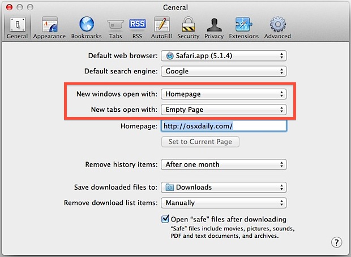351x257 pixels.
Task: Click the Set to Current Page button
Action: pos(200,142)
